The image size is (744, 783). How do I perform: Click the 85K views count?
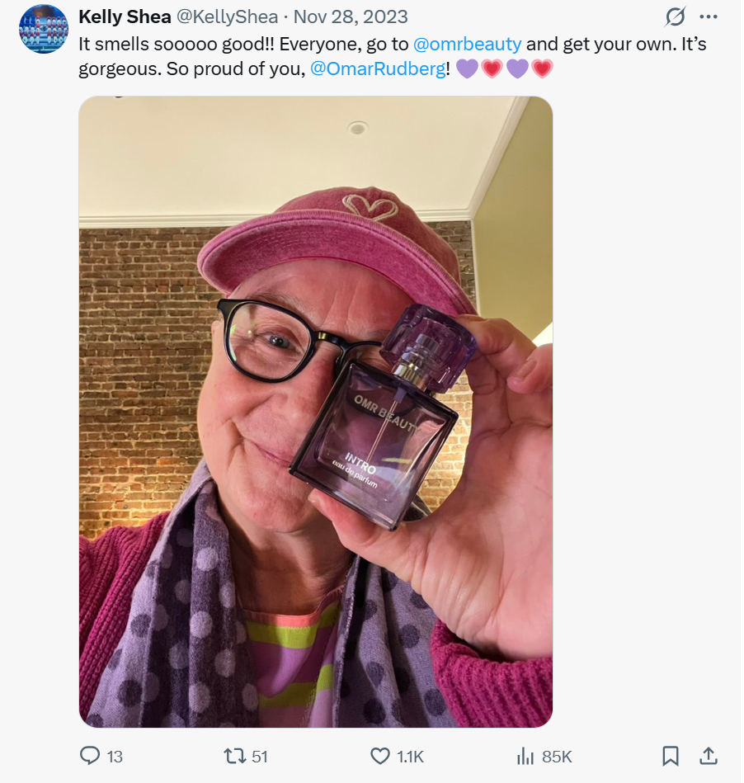click(x=557, y=757)
